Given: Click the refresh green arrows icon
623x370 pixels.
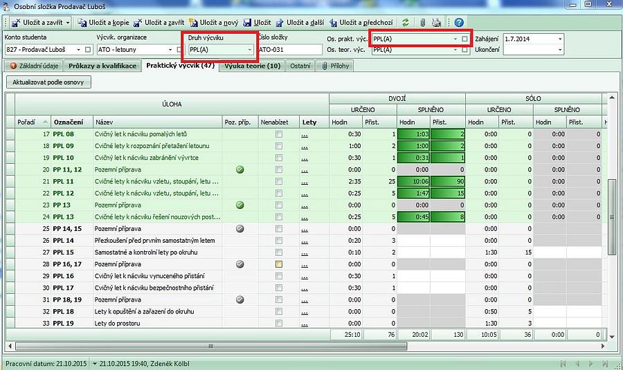Looking at the screenshot, I should click(405, 23).
